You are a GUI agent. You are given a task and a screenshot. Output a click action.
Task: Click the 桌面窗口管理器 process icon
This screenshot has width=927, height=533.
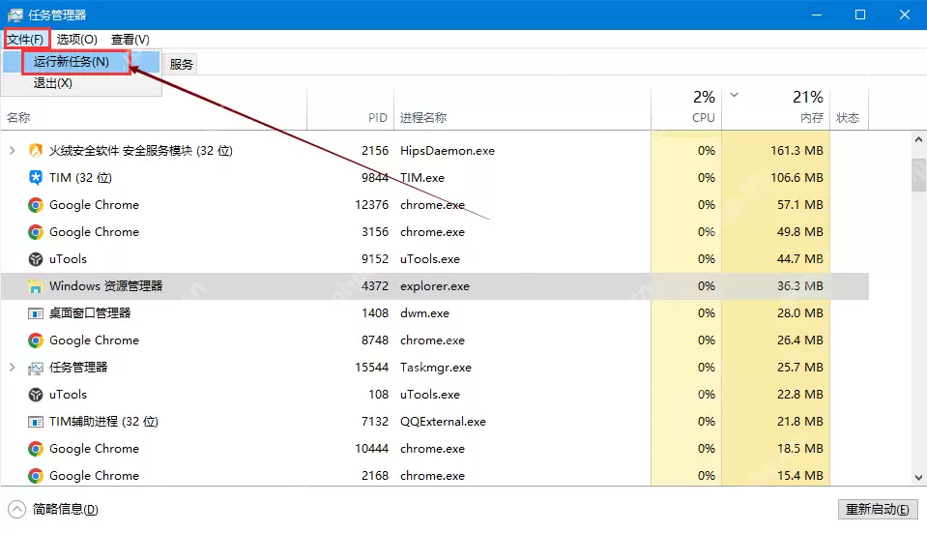click(36, 313)
